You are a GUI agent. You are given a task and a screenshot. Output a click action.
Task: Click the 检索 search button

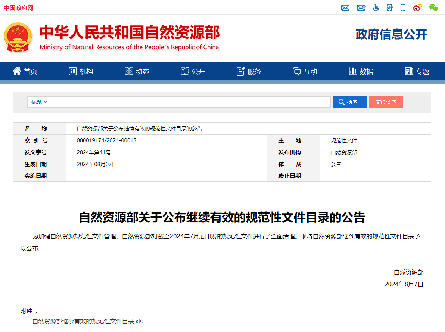(350, 102)
